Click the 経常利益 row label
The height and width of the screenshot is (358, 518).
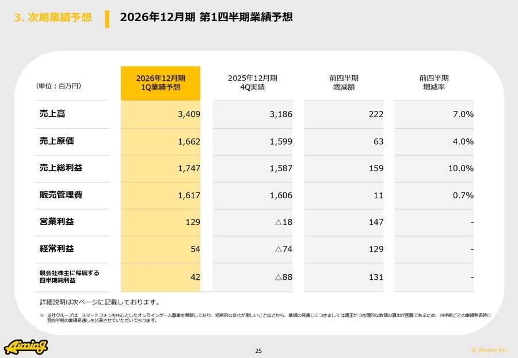(57, 249)
